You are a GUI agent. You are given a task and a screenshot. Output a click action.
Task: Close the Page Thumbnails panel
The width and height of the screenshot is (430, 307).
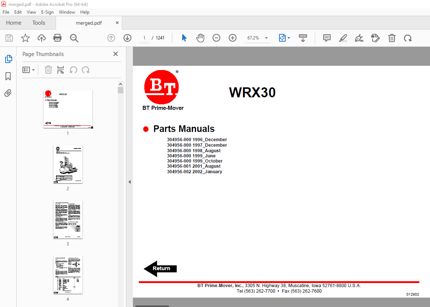(116, 54)
